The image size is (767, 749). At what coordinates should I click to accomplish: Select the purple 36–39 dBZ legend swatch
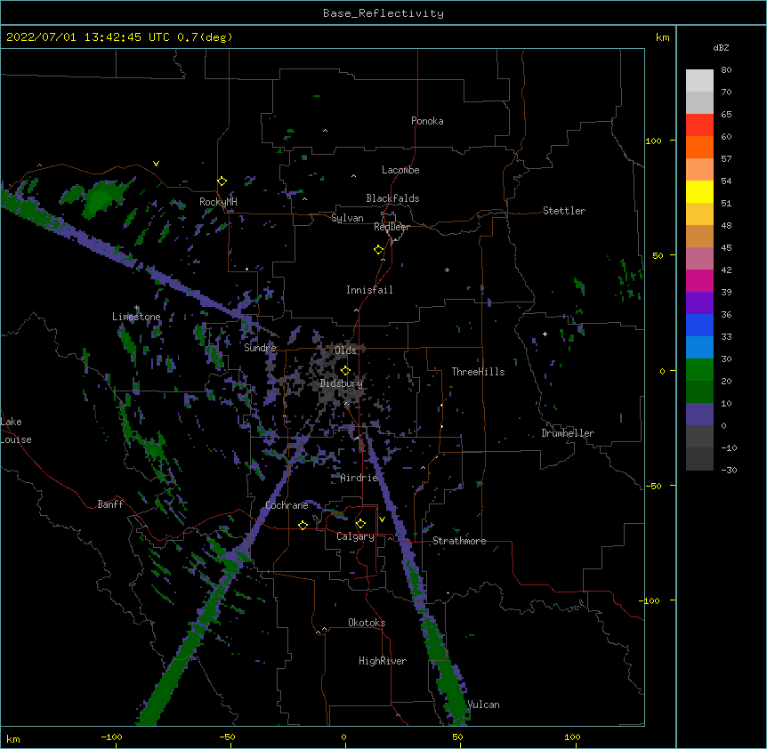699,303
